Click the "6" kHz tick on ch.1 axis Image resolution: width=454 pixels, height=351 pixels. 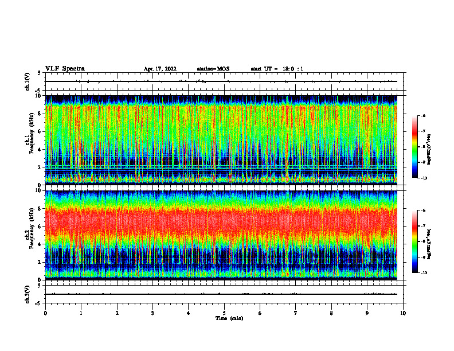(40, 131)
